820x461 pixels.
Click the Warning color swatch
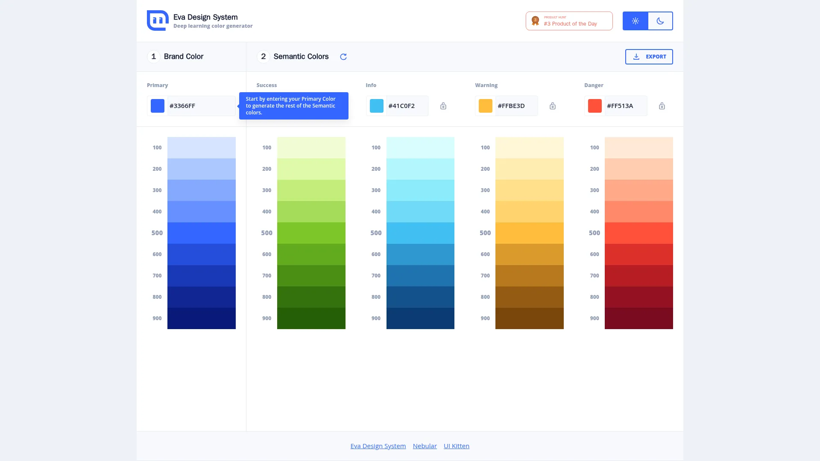[485, 106]
